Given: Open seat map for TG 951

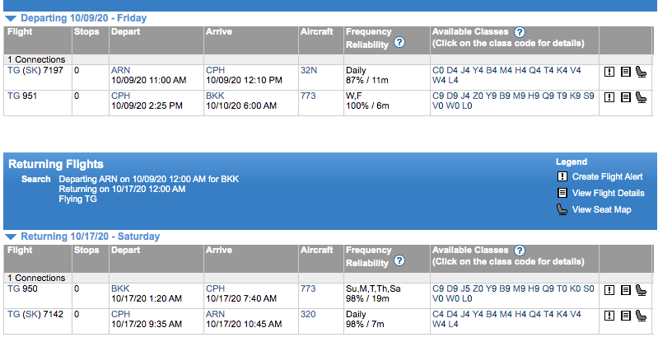Looking at the screenshot, I should (641, 96).
